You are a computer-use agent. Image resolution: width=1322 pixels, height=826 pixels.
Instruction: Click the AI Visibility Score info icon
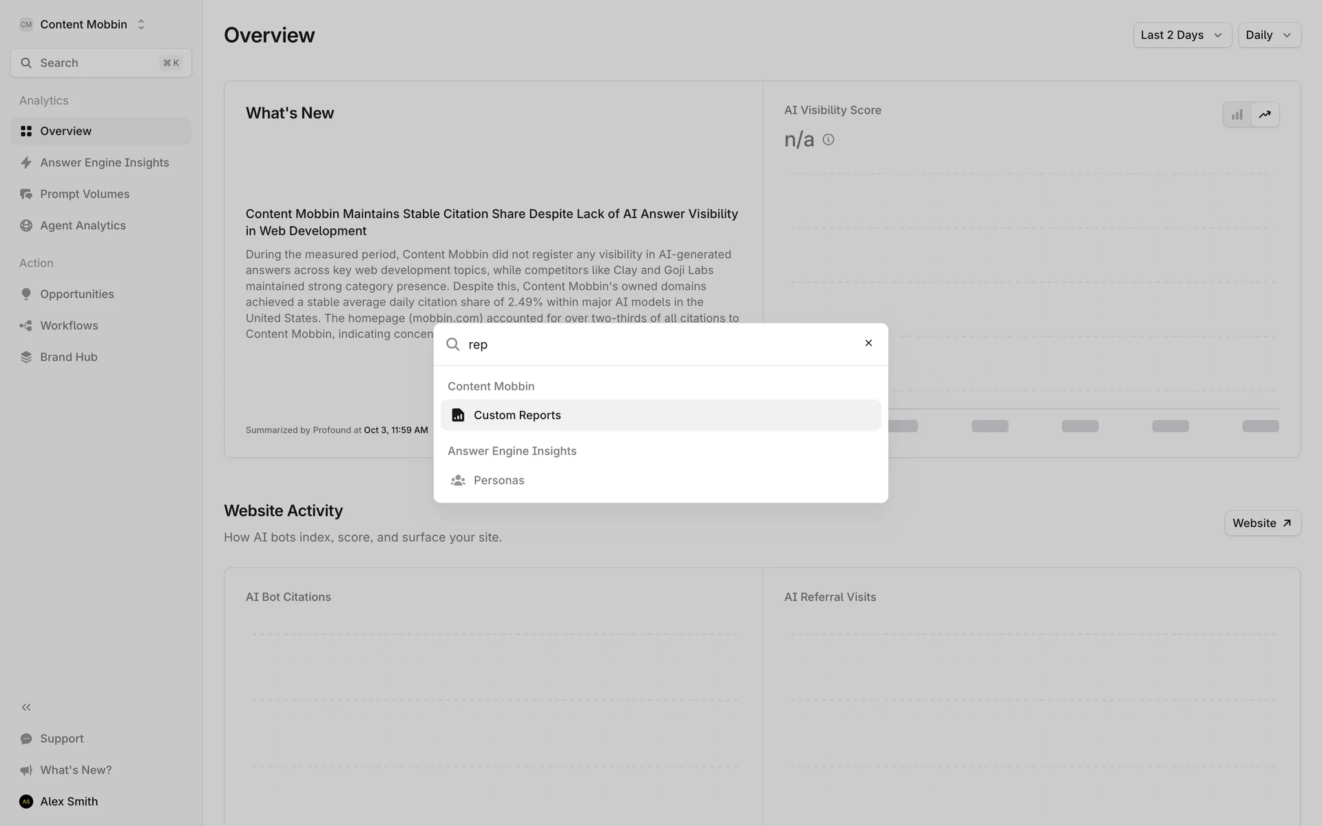point(828,140)
